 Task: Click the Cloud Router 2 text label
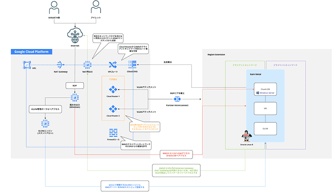113,116
